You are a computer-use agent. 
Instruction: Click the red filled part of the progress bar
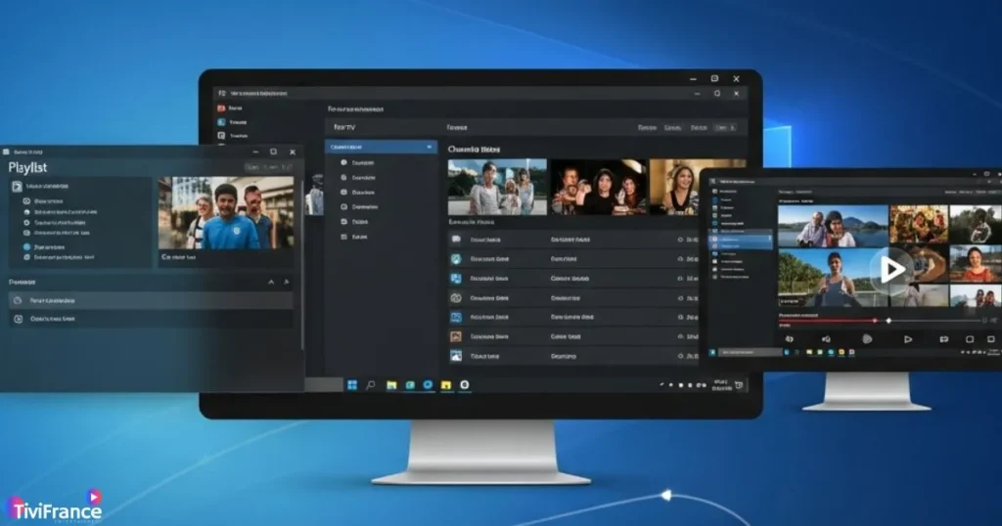pyautogui.click(x=827, y=321)
